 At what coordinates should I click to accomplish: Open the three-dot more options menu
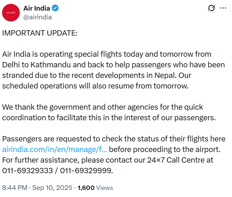[x=224, y=9]
